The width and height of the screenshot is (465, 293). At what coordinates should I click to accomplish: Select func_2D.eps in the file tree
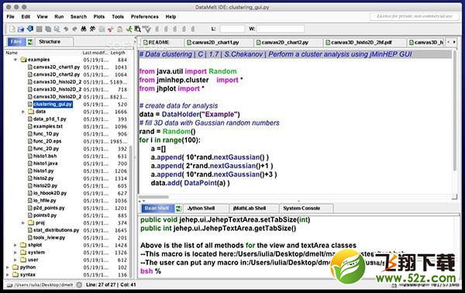pos(47,141)
